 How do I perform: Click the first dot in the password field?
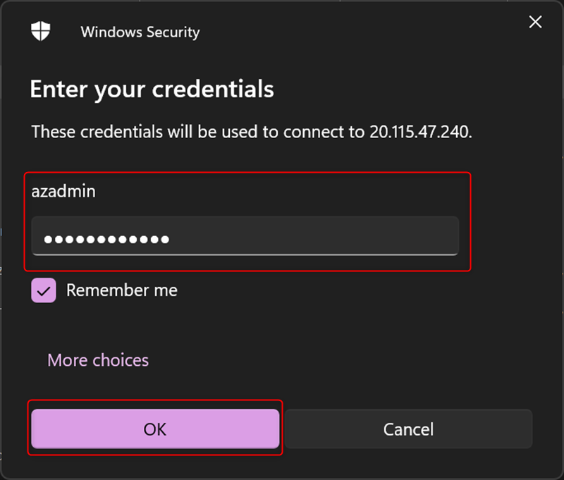point(48,240)
